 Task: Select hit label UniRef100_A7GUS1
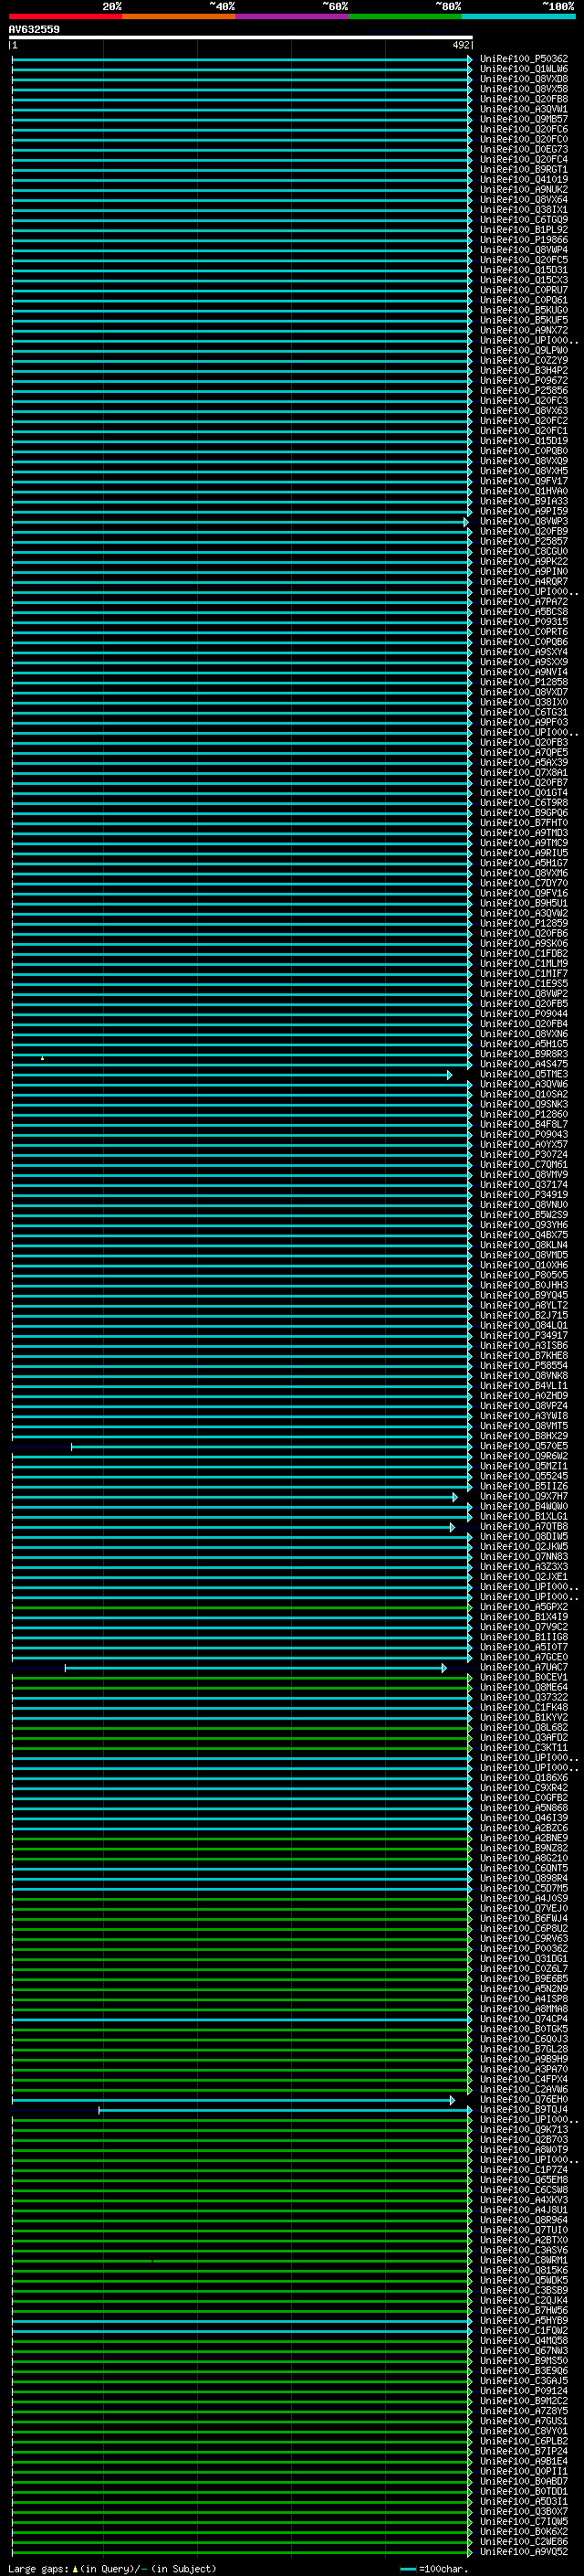tap(524, 2421)
